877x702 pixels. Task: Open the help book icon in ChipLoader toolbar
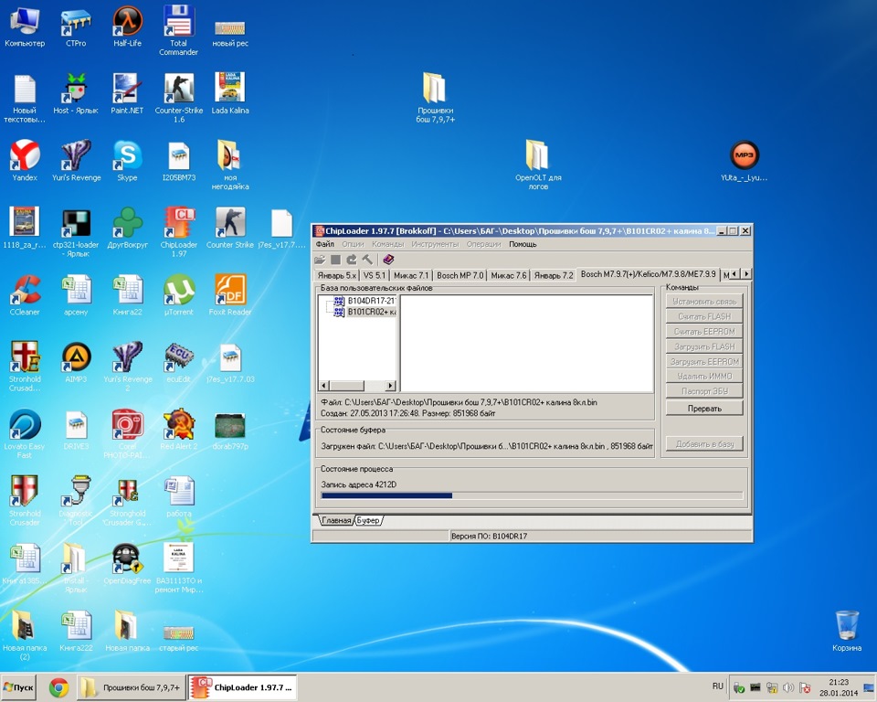(x=388, y=260)
